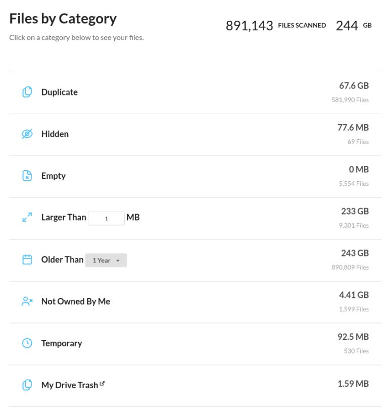This screenshot has width=388, height=413.
Task: Click the 890,809 Files count under 243 GB
Action: [350, 267]
